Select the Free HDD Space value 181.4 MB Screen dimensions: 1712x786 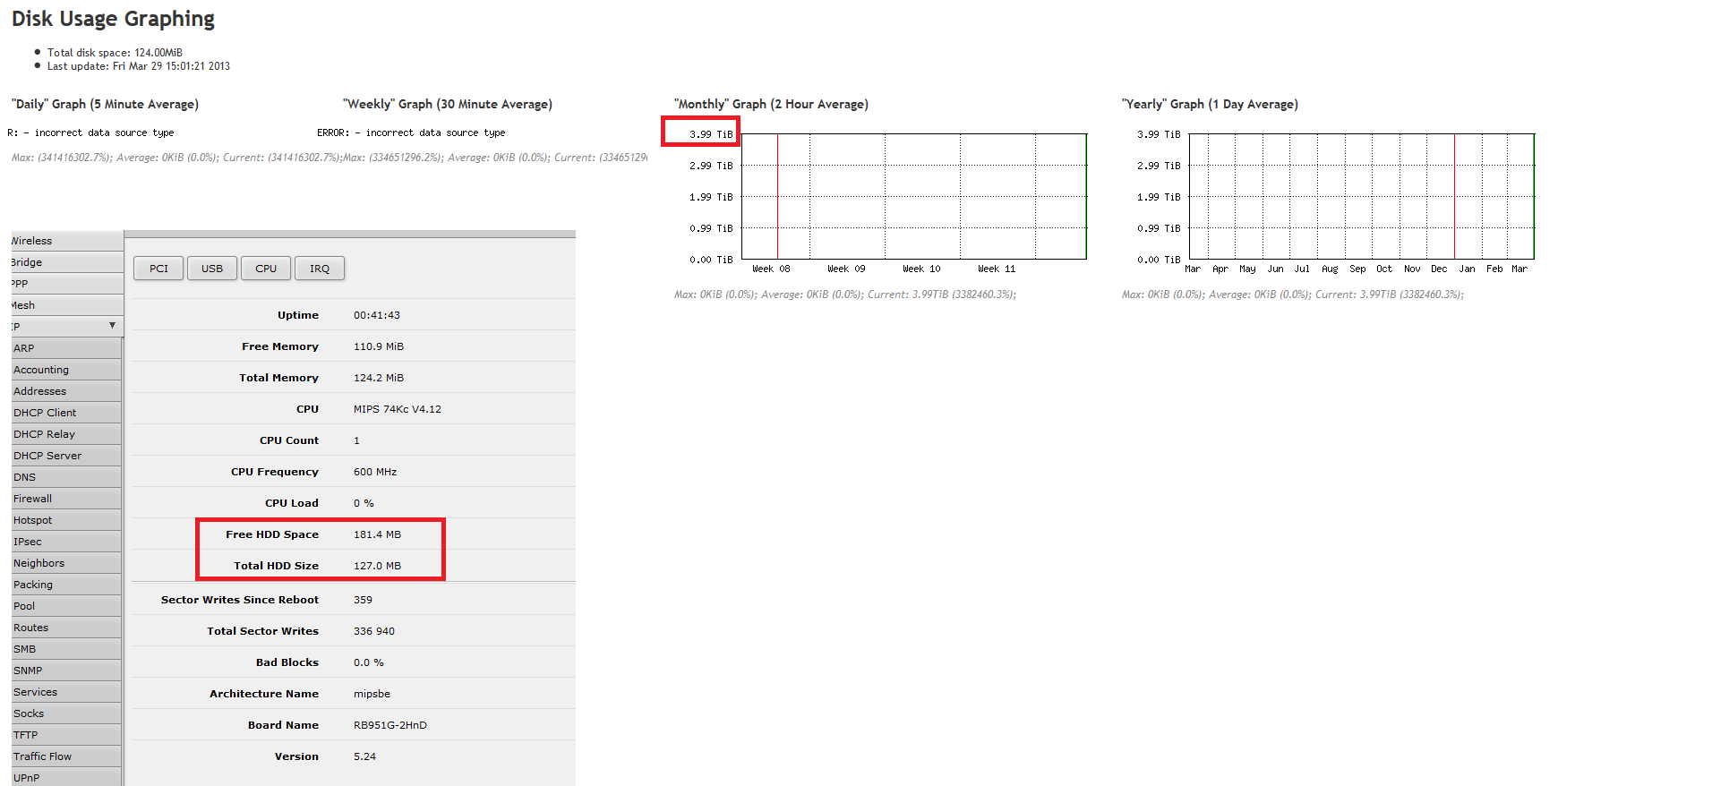point(377,534)
